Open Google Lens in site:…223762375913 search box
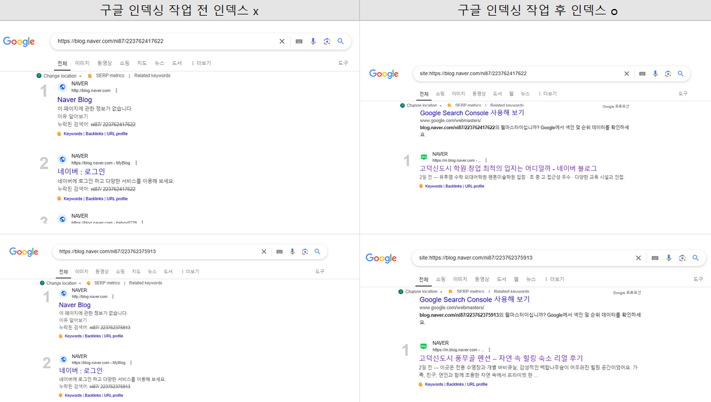This screenshot has width=711, height=402. pyautogui.click(x=682, y=258)
